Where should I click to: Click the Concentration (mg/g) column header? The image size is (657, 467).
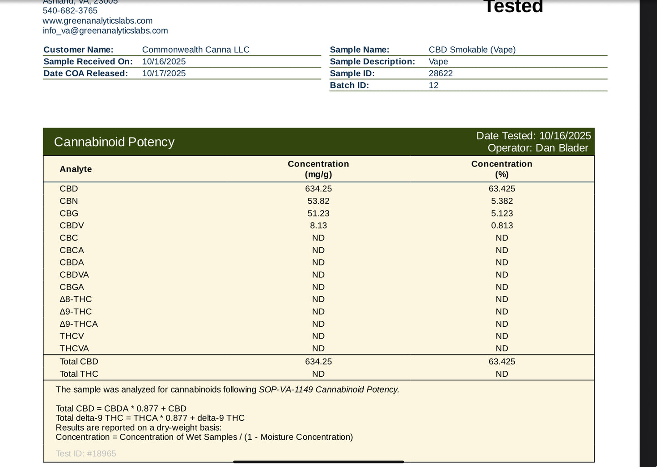pos(318,169)
